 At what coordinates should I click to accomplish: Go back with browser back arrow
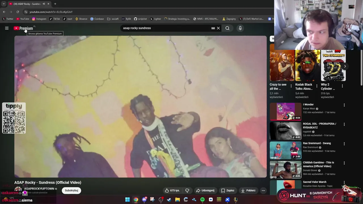point(4,12)
